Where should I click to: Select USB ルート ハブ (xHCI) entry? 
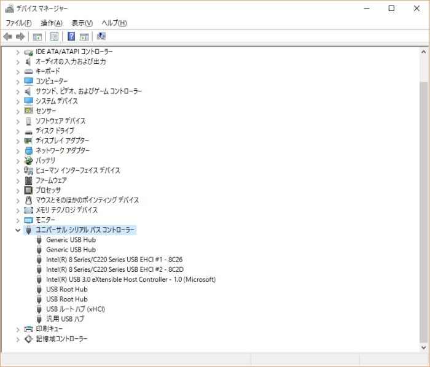pos(76,309)
